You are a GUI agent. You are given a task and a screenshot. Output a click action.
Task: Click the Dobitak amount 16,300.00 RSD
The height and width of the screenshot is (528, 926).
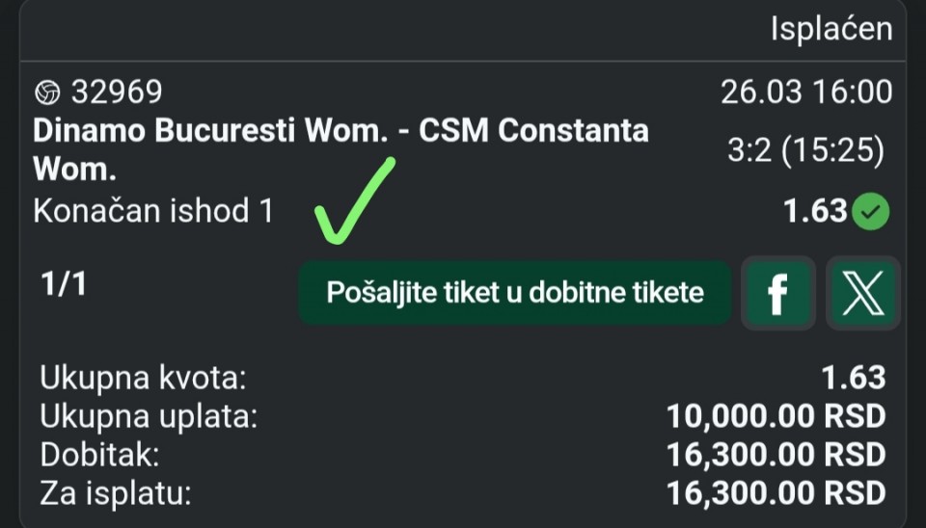pyautogui.click(x=776, y=454)
